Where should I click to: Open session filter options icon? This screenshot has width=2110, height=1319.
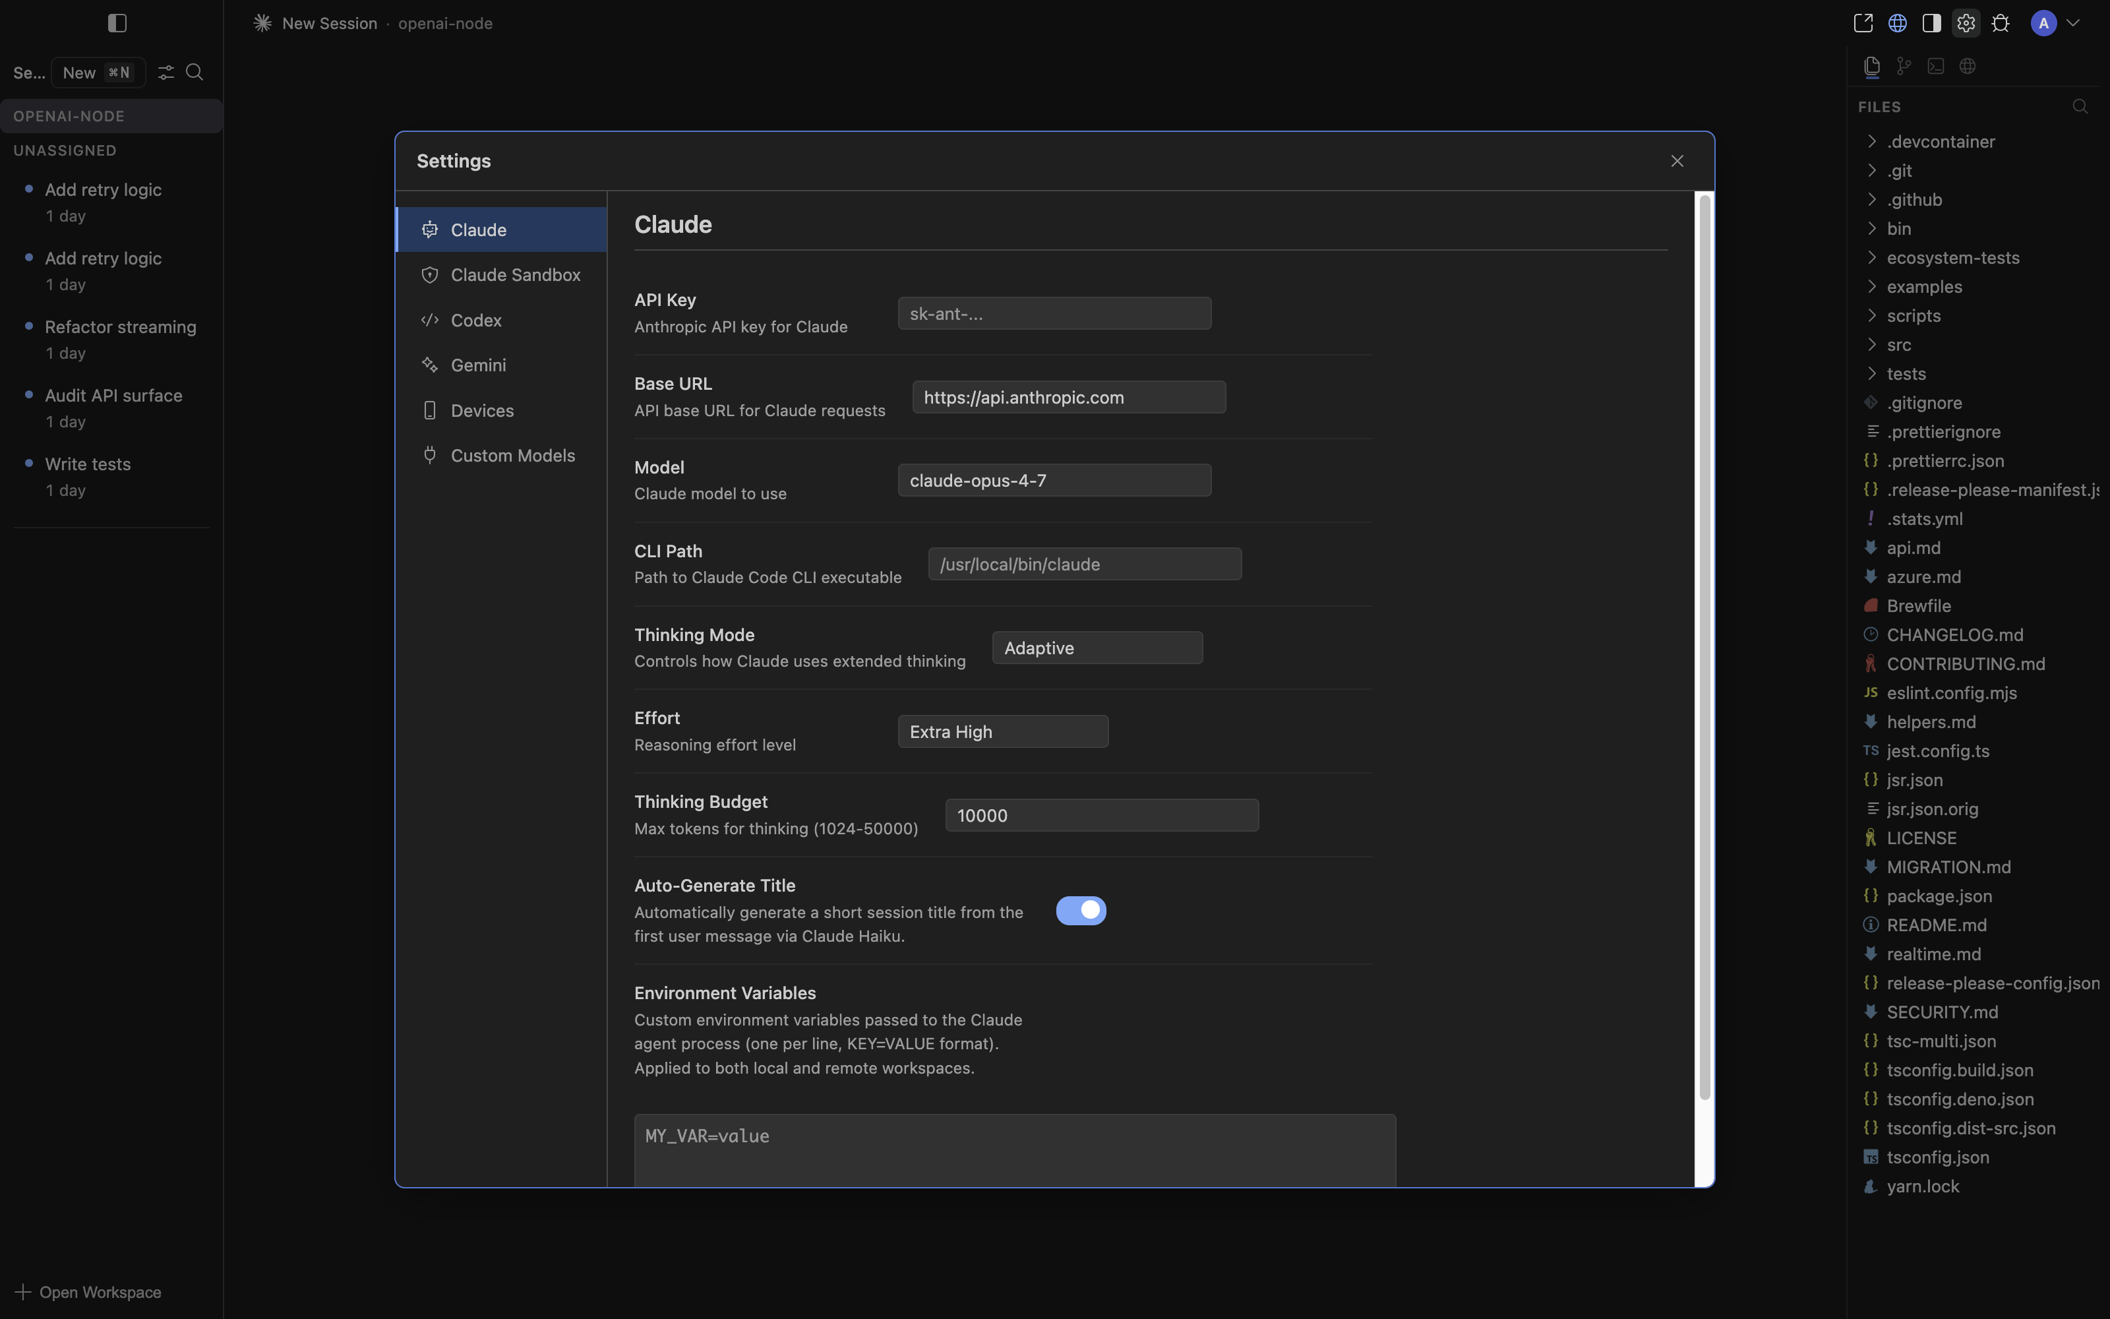click(166, 73)
